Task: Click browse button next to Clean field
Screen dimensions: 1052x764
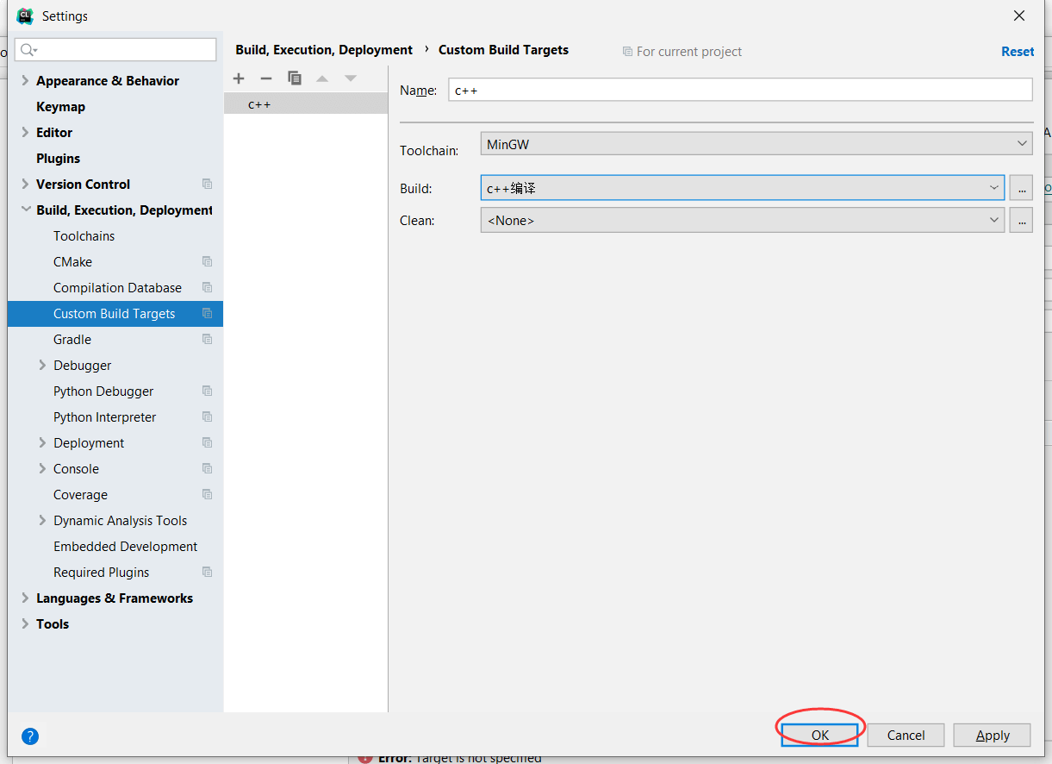Action: pos(1021,221)
